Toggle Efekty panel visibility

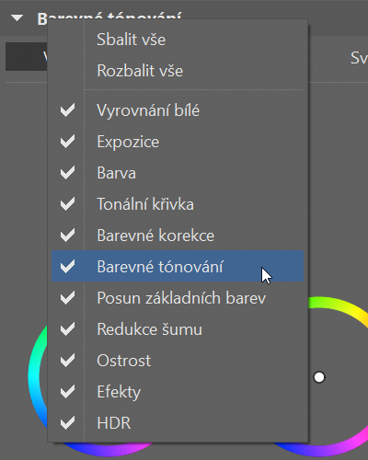click(178, 392)
